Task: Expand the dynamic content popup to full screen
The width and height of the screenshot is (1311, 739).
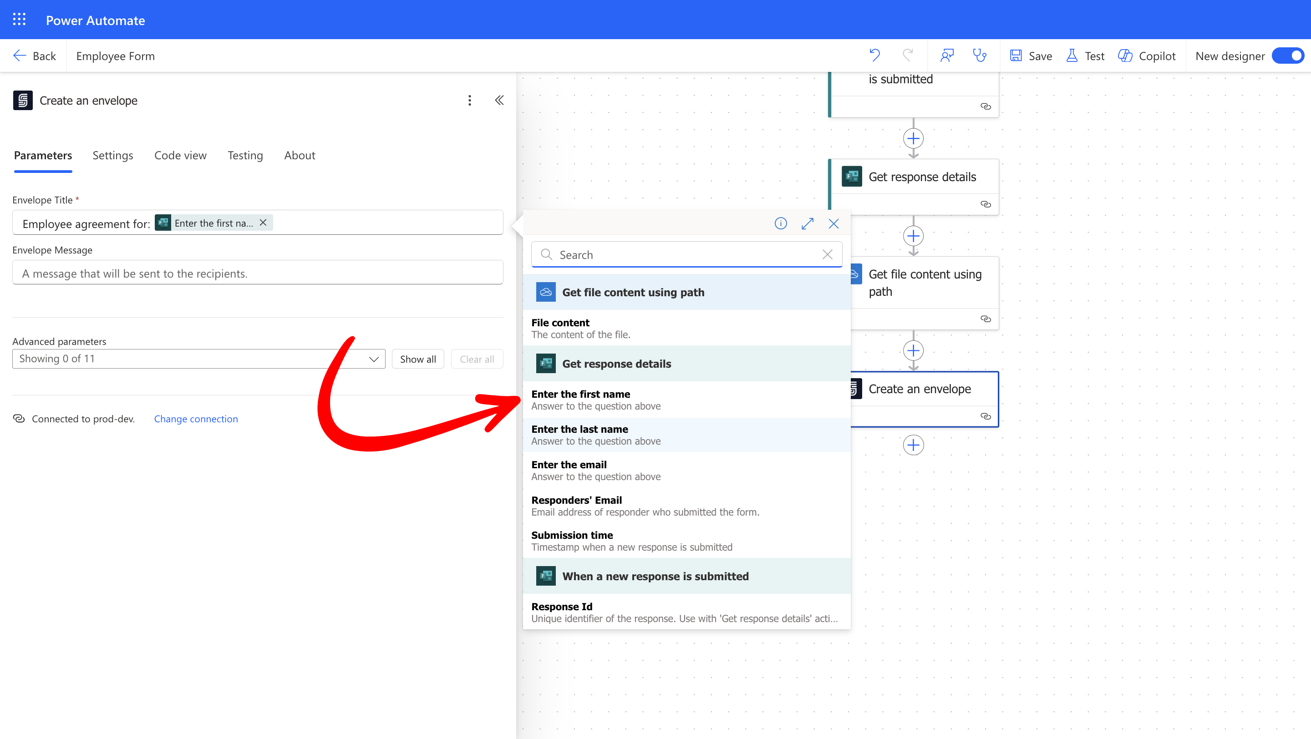Action: pyautogui.click(x=807, y=224)
